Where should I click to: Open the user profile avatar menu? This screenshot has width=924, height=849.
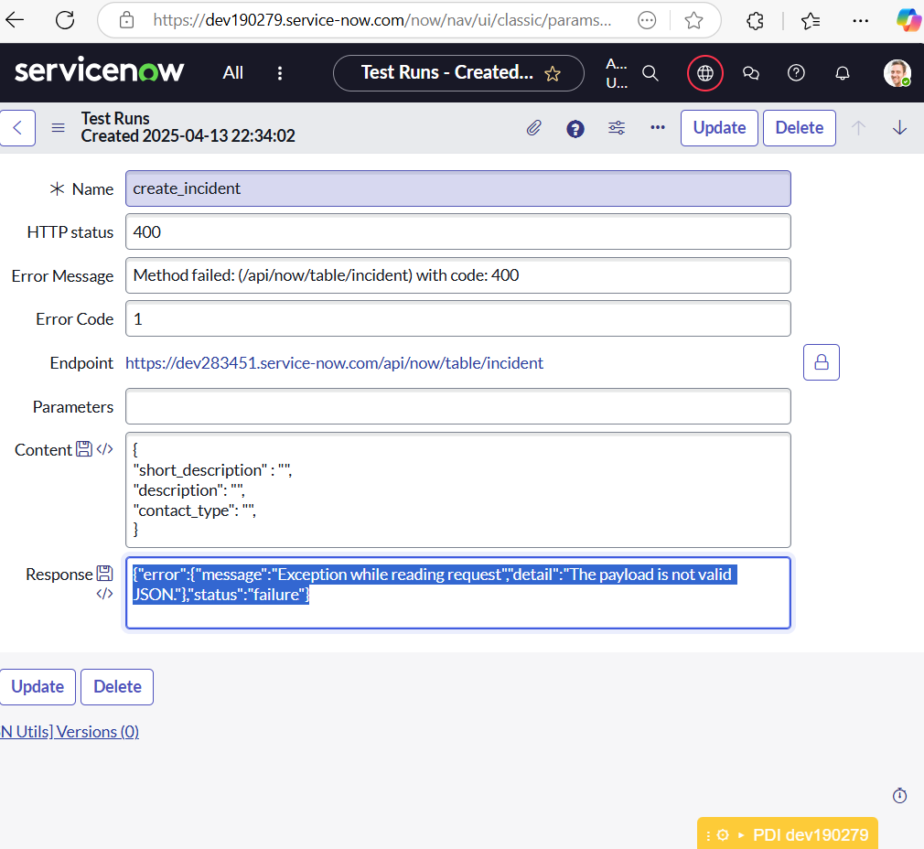pyautogui.click(x=897, y=73)
